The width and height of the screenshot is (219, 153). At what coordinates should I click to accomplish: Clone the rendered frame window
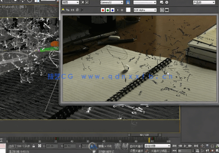[73, 10]
